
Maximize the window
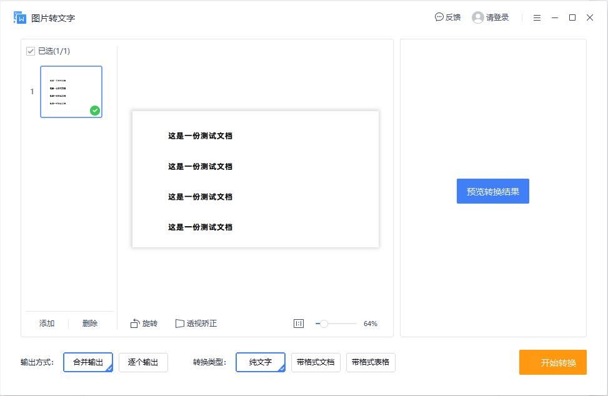click(572, 17)
